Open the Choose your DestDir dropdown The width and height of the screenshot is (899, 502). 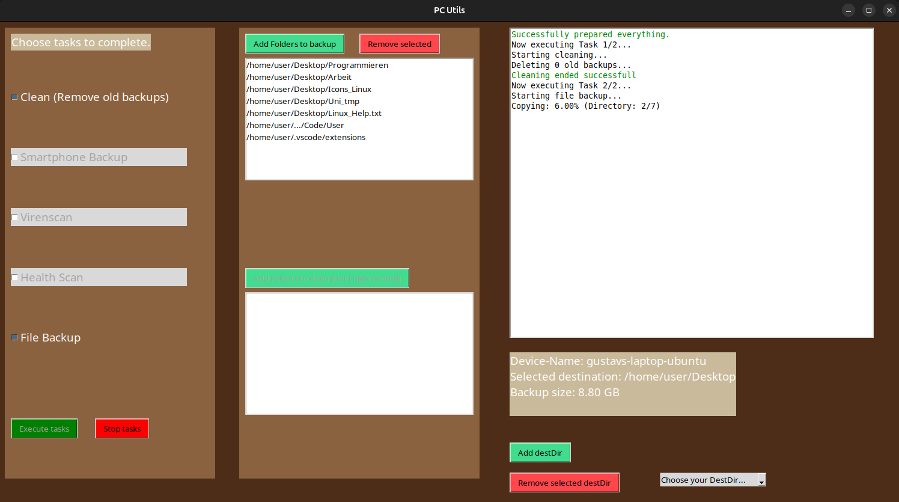pyautogui.click(x=713, y=480)
